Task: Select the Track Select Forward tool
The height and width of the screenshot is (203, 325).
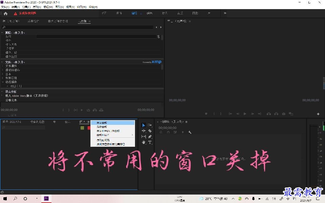Action: [150, 125]
